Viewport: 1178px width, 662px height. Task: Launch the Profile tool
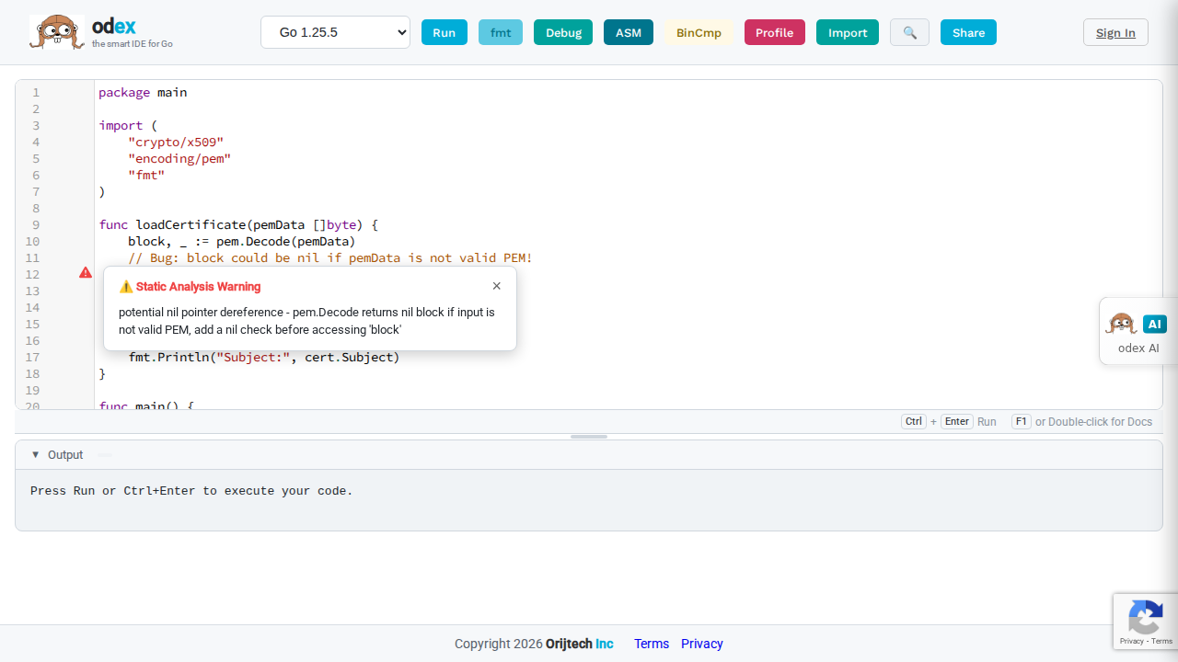pos(774,32)
